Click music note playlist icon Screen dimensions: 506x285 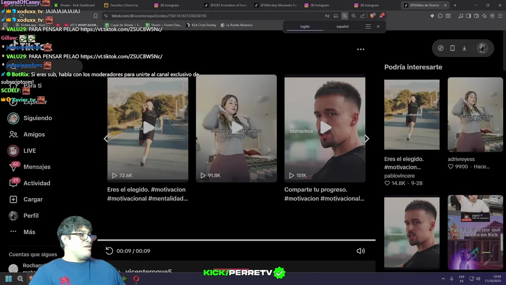461,16
